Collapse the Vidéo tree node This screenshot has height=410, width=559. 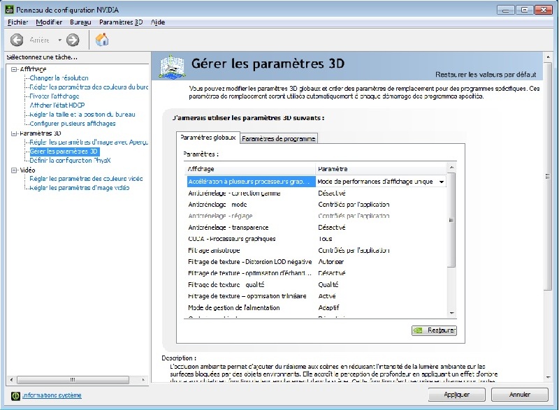coord(14,170)
